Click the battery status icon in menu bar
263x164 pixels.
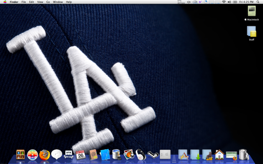point(235,2)
